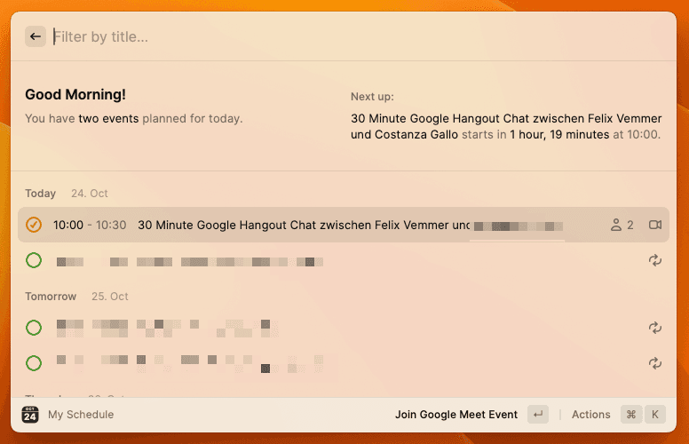Click the Enter key icon in footer
This screenshot has width=689, height=444.
(537, 415)
